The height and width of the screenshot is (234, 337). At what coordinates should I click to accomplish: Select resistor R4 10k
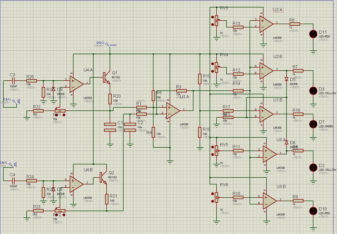(x=153, y=132)
